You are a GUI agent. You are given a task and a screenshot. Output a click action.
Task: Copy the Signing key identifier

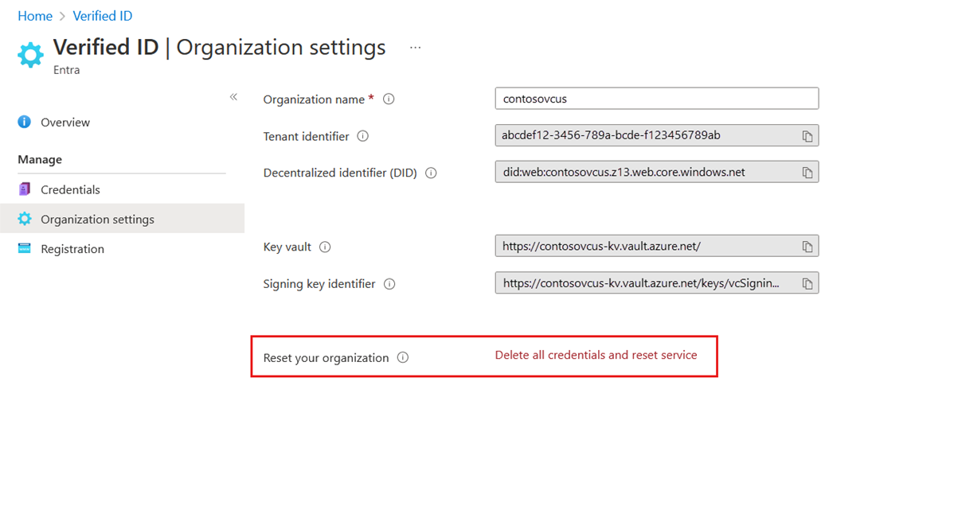point(807,284)
